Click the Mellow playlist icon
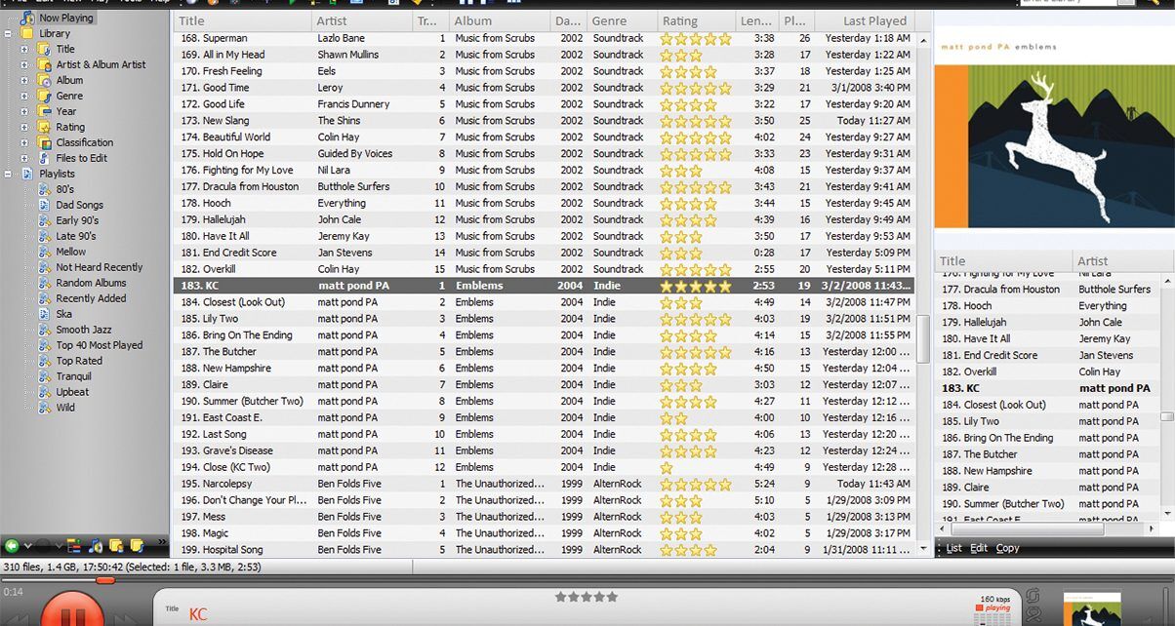 [45, 252]
